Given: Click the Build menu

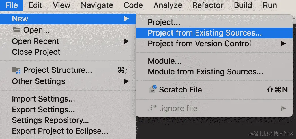Looking at the screenshot, I should coord(243,5).
